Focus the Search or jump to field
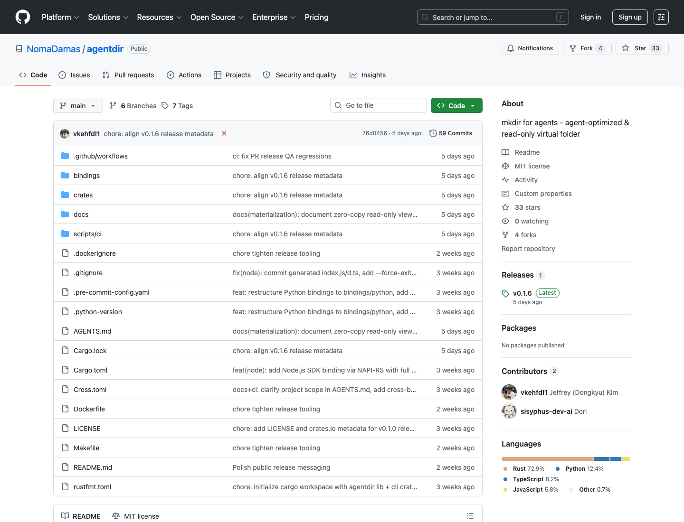Screen dimensions: 684x522 pos(493,17)
